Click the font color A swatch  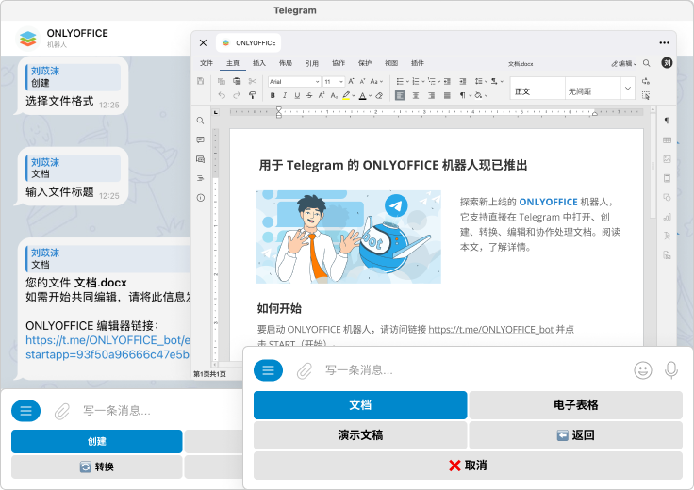tap(362, 95)
